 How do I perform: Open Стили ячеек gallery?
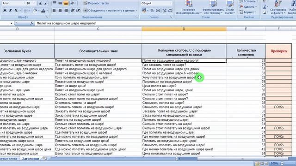(230, 7)
